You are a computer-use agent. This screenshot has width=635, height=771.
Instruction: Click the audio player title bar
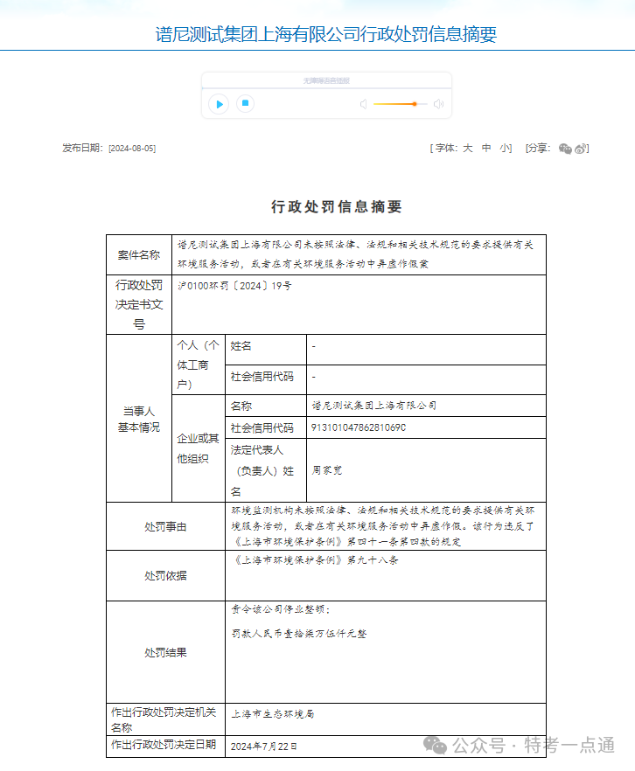(x=326, y=80)
